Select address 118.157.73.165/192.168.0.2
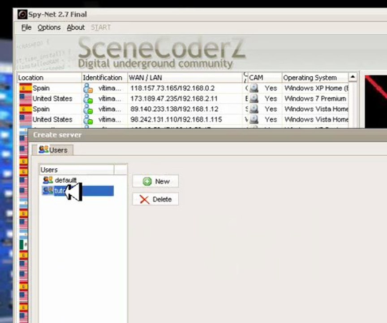 172,88
